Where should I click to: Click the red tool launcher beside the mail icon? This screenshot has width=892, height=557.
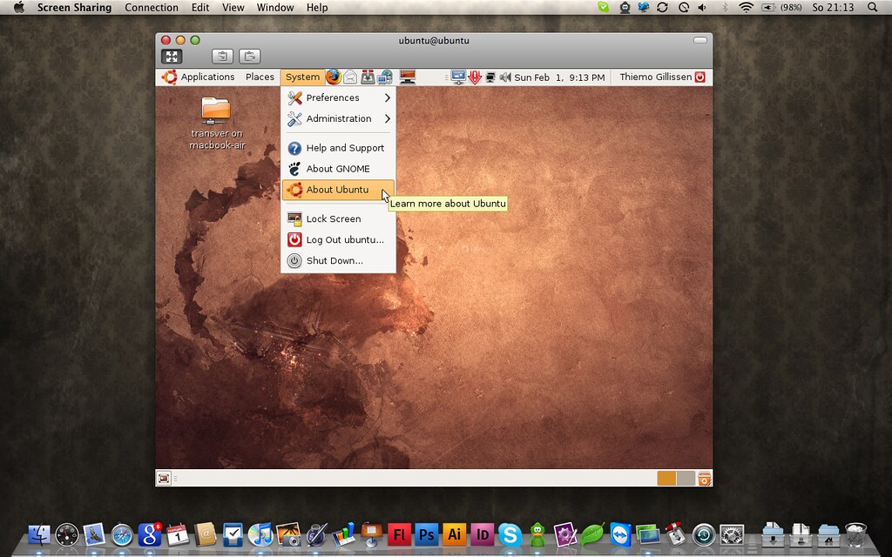tap(368, 77)
